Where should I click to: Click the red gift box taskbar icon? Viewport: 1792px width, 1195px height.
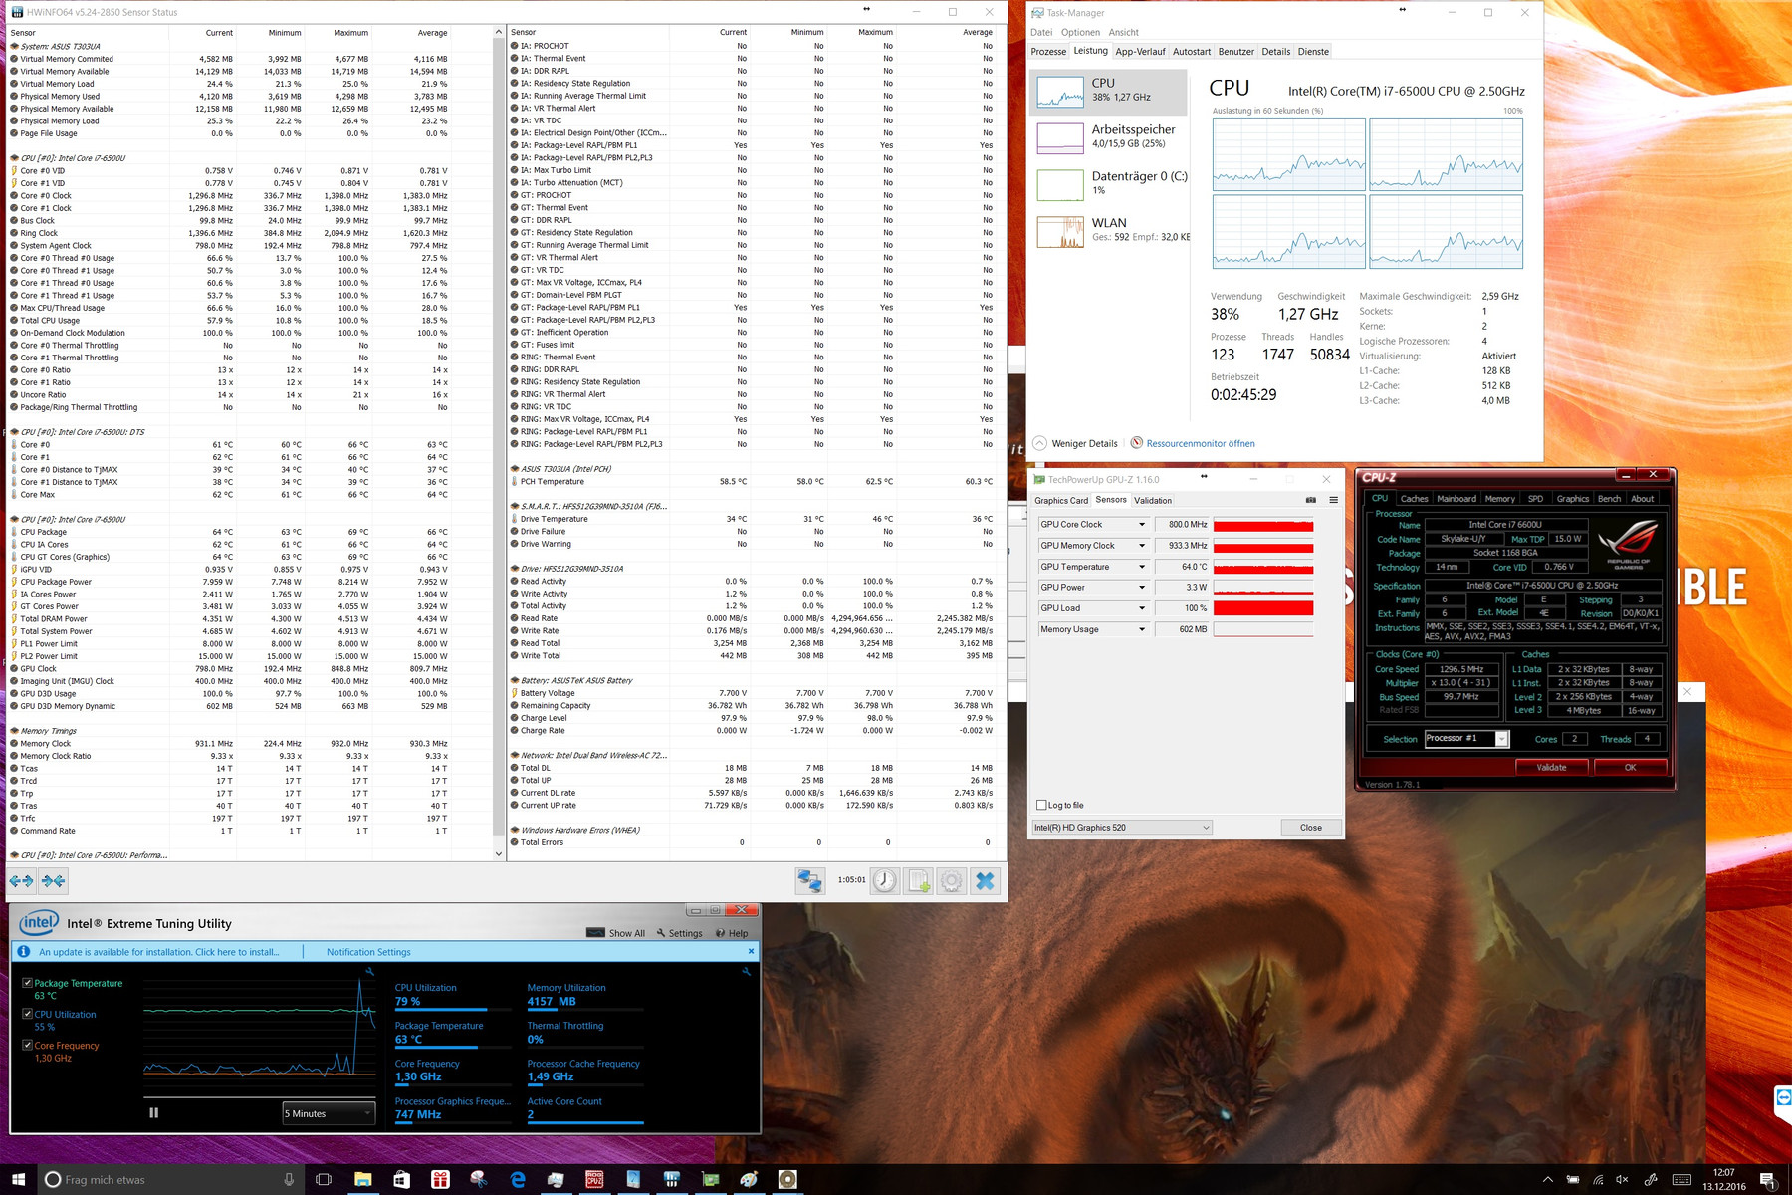coord(440,1179)
